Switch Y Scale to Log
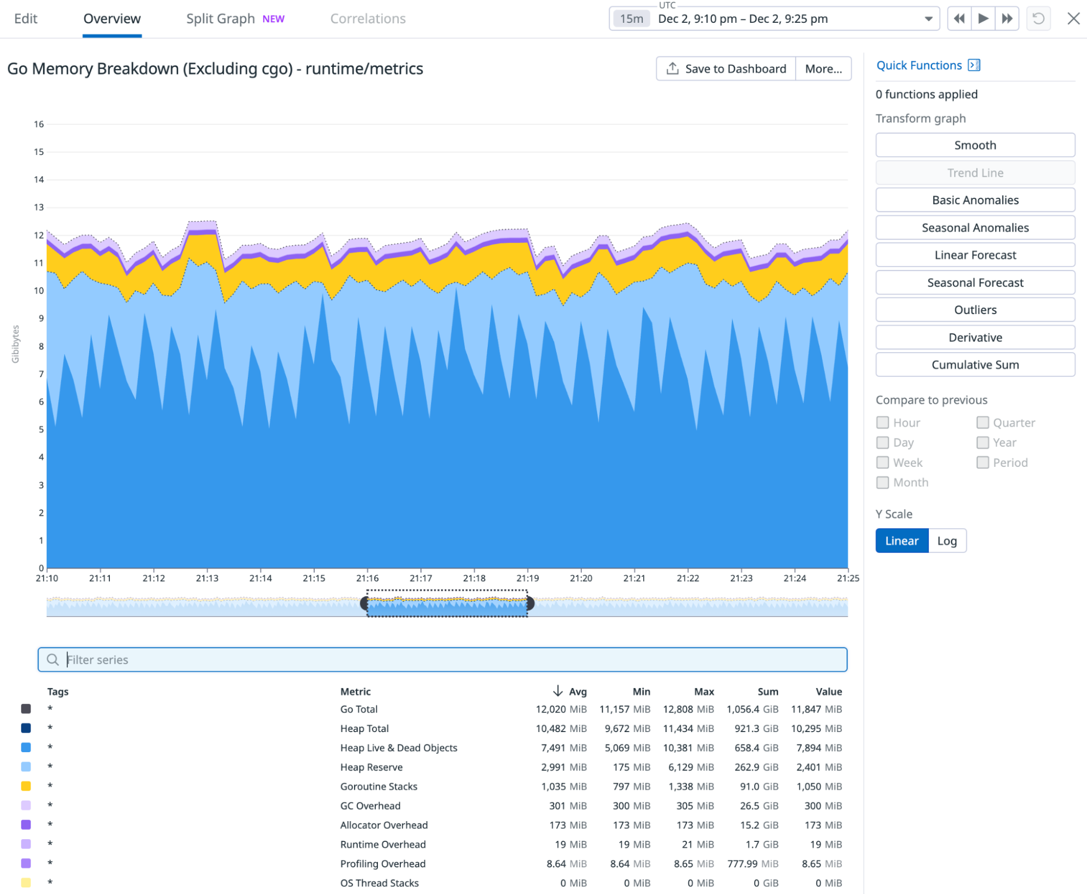Image resolution: width=1087 pixels, height=894 pixels. coord(947,540)
